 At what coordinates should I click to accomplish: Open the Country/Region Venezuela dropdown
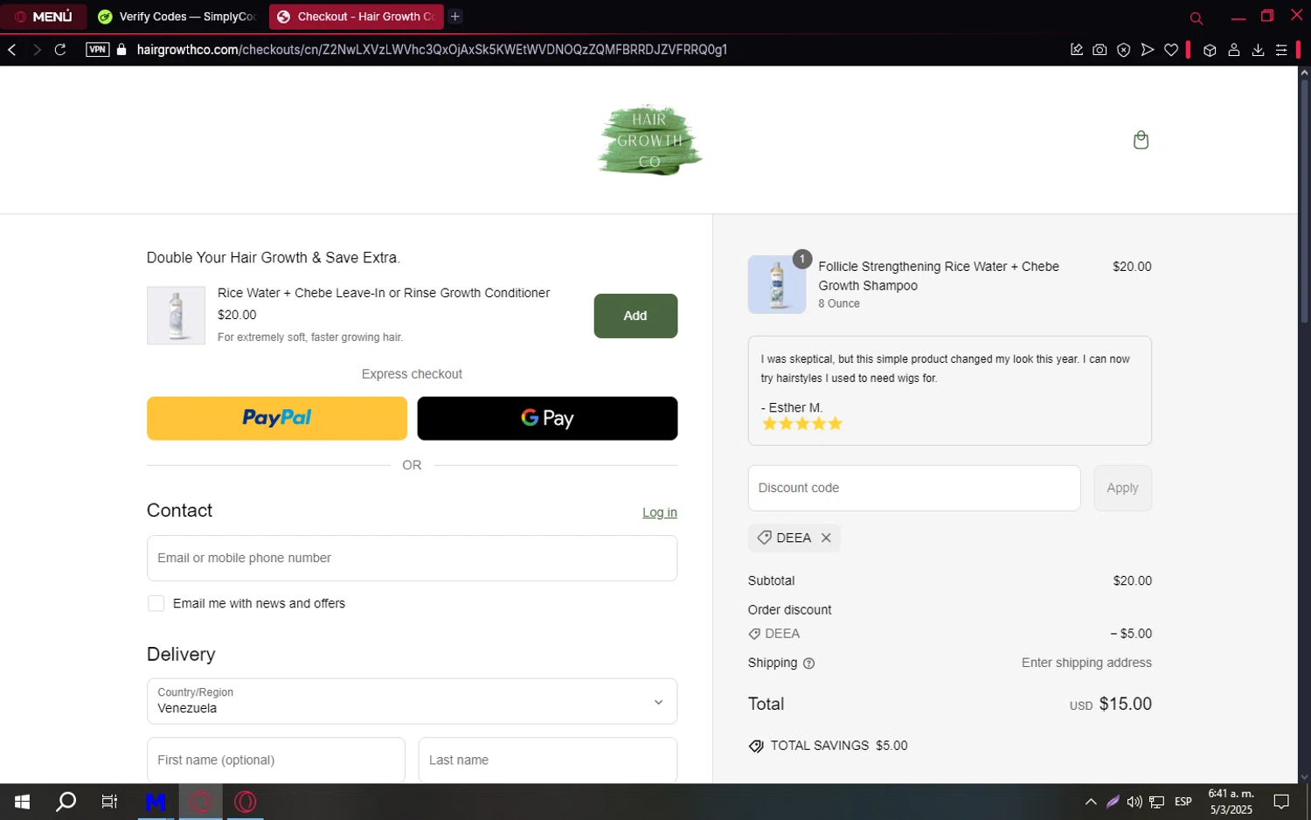(x=412, y=701)
